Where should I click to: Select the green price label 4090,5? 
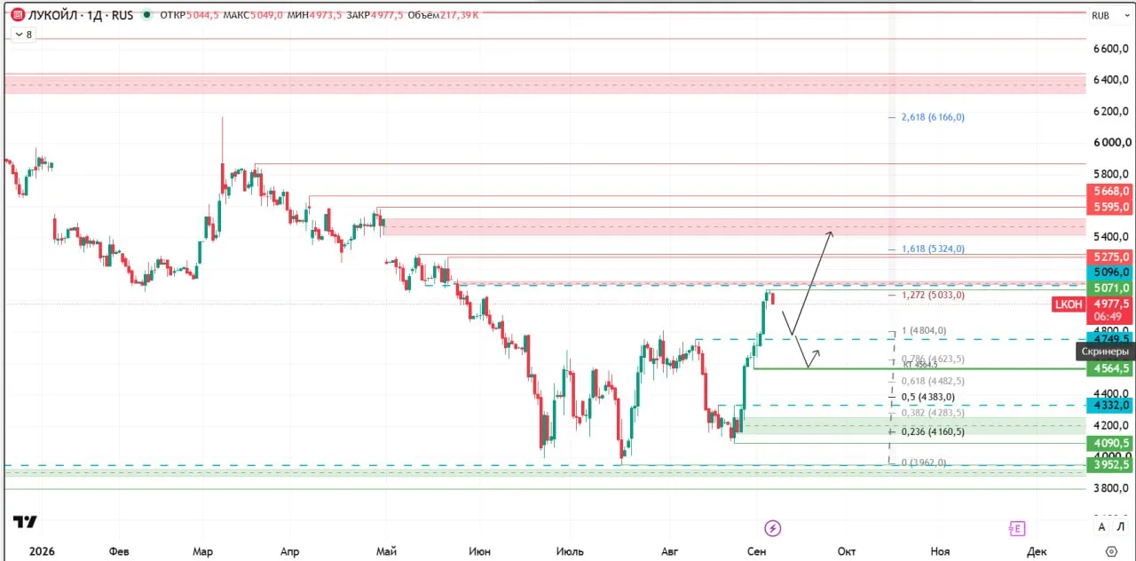(x=1111, y=443)
